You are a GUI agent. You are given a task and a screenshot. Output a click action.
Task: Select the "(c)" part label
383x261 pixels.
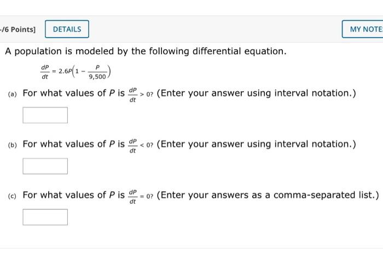(x=13, y=196)
